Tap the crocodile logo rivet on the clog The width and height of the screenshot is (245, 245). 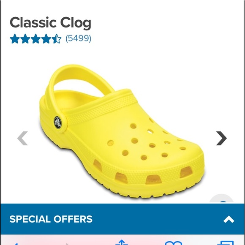tap(57, 122)
